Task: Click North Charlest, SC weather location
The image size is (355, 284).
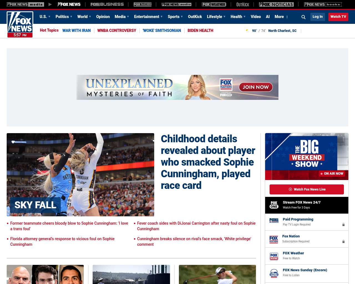Action: (282, 31)
